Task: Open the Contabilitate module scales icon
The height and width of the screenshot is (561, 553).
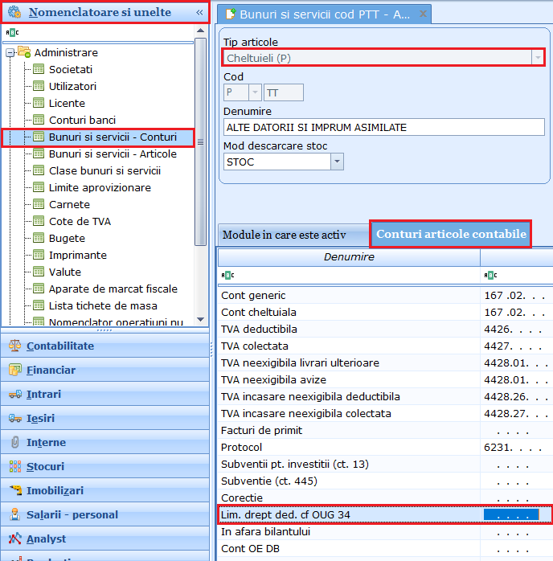Action: tap(14, 346)
